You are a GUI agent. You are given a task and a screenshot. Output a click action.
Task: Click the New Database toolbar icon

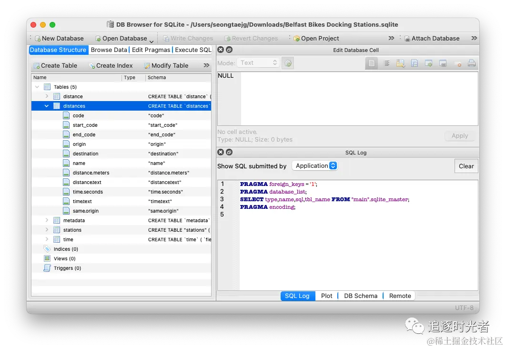(x=38, y=39)
